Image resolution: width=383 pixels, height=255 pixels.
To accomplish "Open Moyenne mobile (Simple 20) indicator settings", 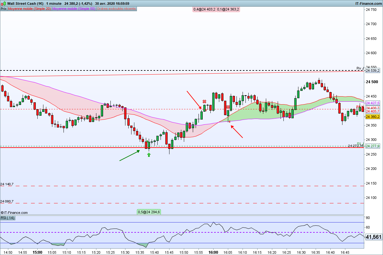I will [x=29, y=9].
